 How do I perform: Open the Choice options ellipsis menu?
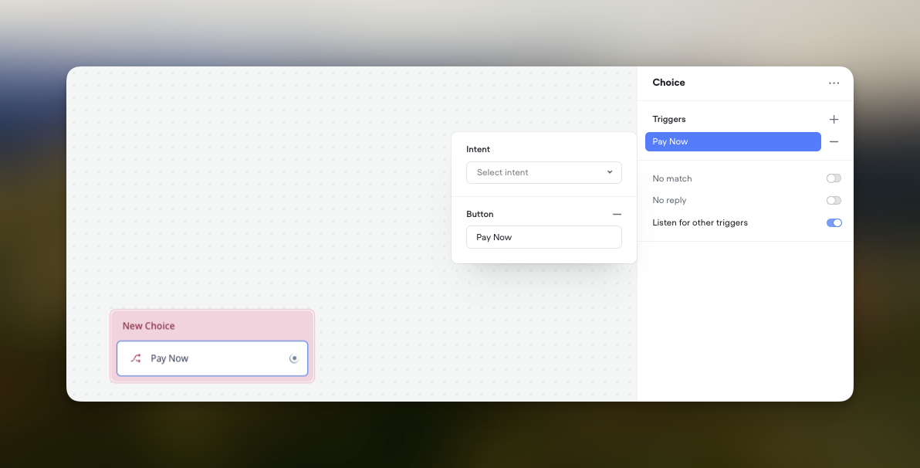coord(834,83)
